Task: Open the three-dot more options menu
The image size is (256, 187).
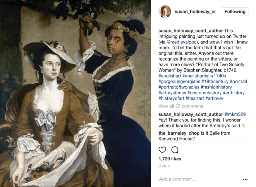Action: (x=245, y=179)
